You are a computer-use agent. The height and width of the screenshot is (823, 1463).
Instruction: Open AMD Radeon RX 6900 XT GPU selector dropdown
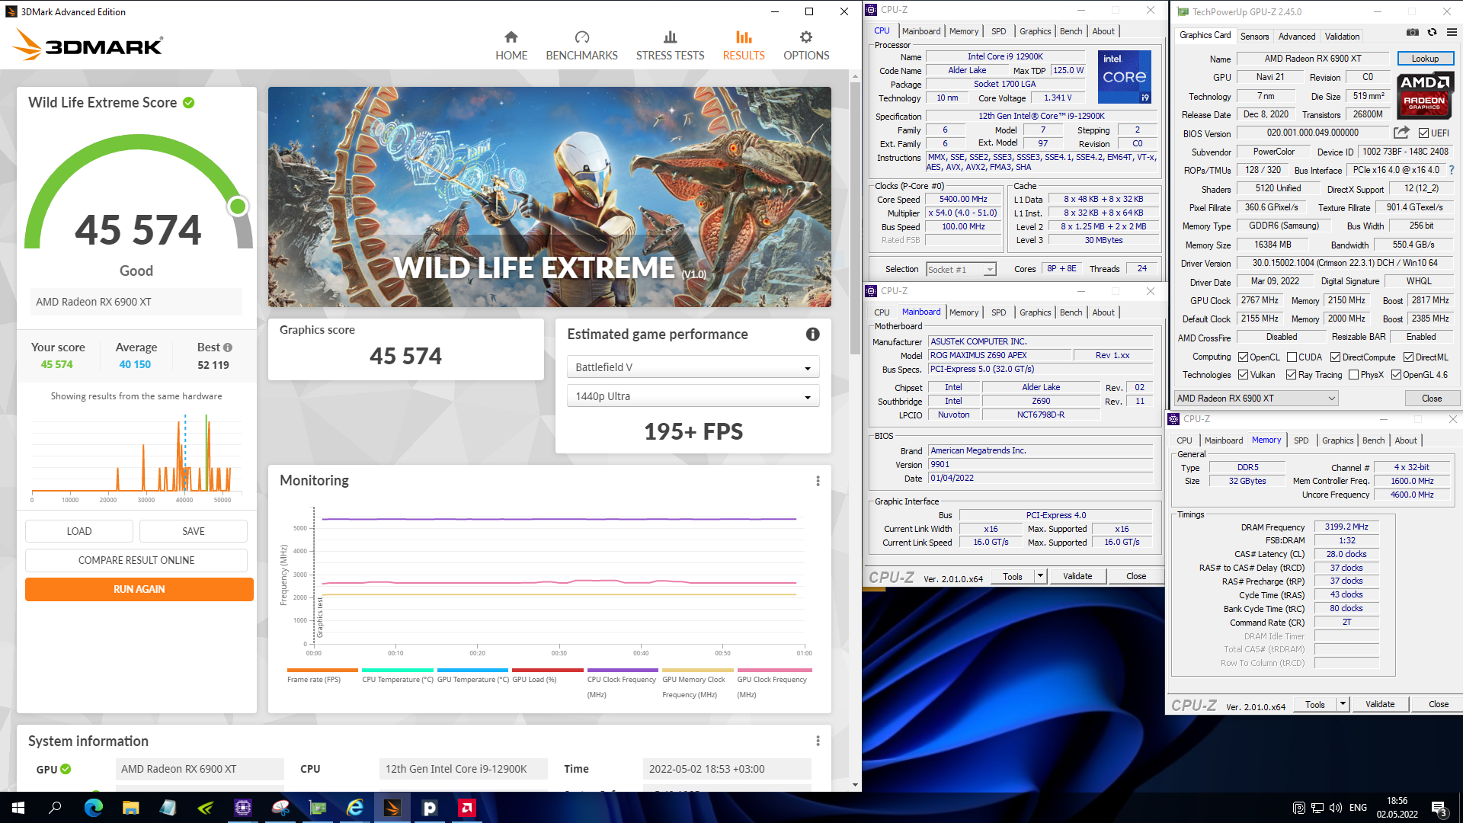1255,399
